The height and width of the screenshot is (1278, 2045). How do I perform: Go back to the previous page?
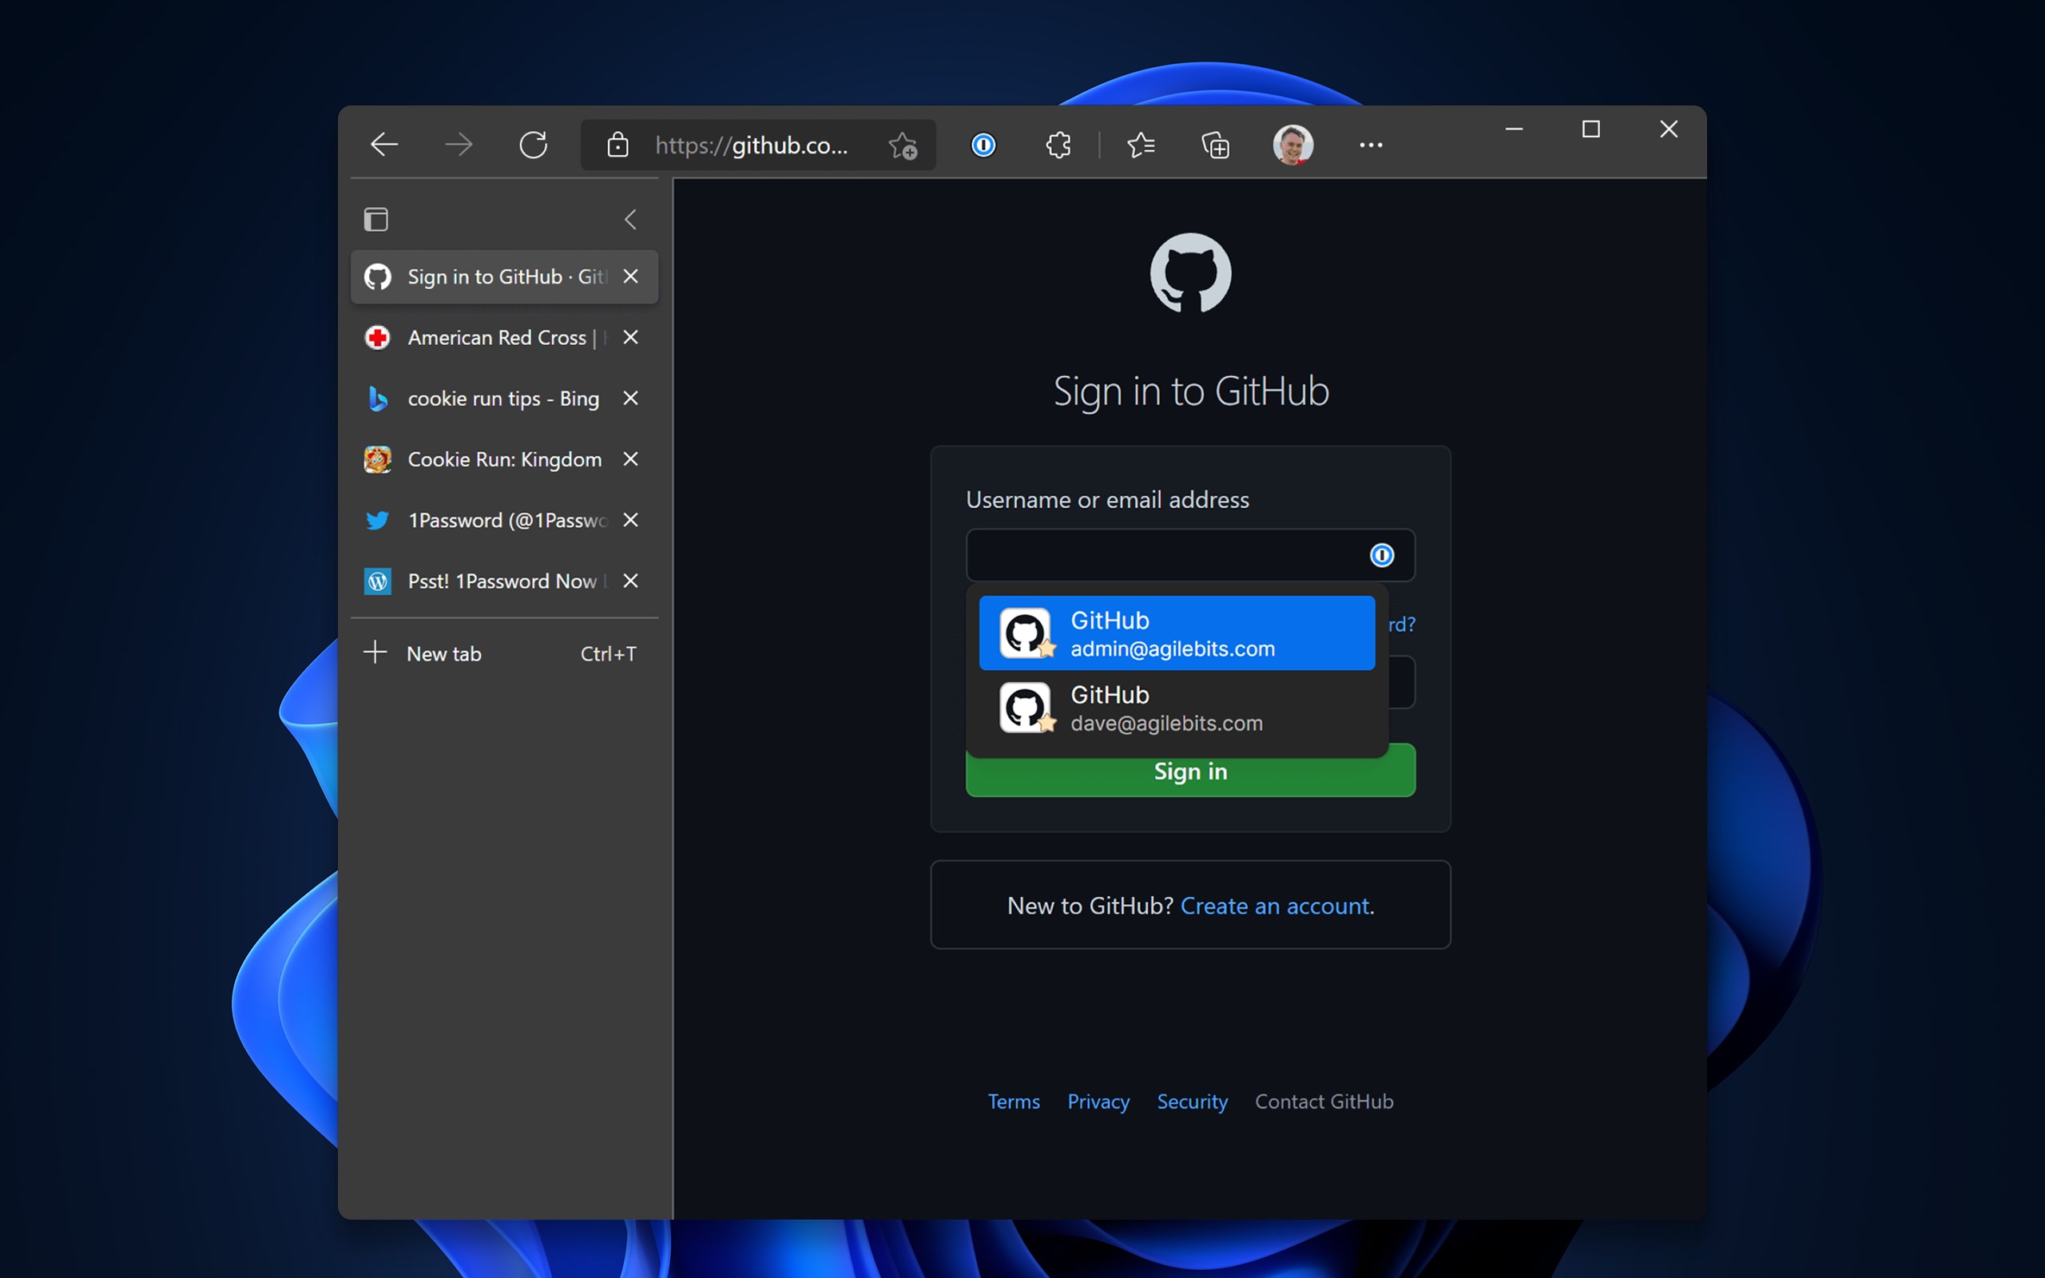(x=384, y=145)
